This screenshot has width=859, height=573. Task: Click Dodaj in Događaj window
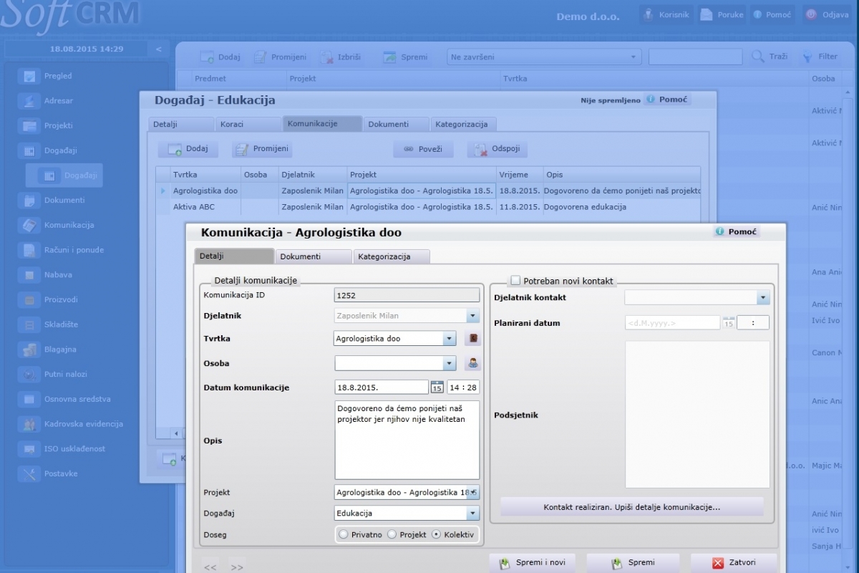188,149
